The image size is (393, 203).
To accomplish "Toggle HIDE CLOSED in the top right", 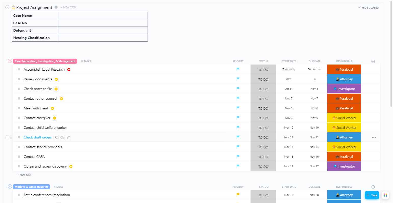I will (x=368, y=8).
